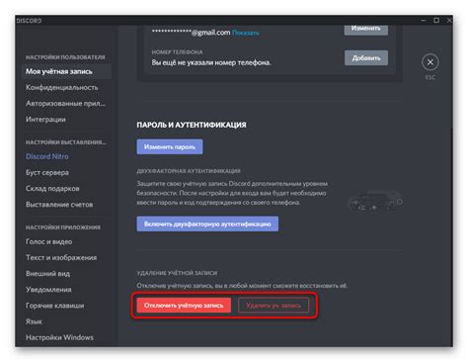Image resolution: width=468 pixels, height=362 pixels.
Task: Go to Внешний вид settings
Action: 47,273
